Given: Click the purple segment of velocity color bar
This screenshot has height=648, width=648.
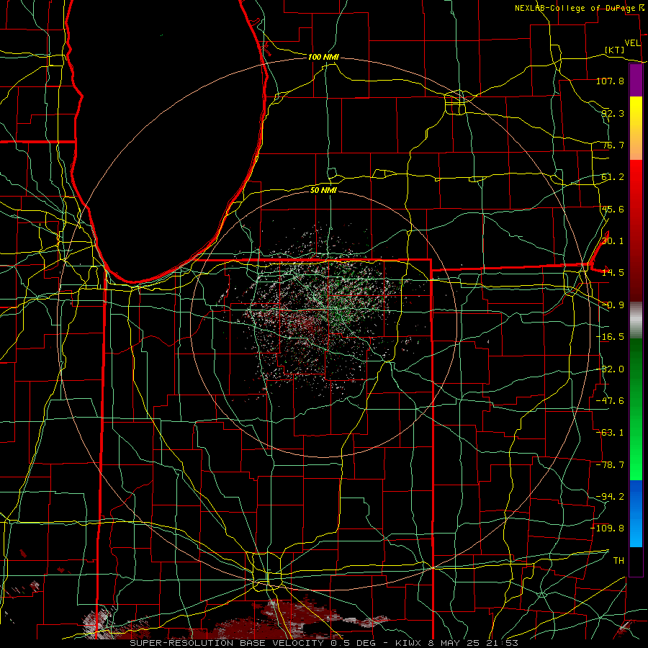Looking at the screenshot, I should click(636, 81).
